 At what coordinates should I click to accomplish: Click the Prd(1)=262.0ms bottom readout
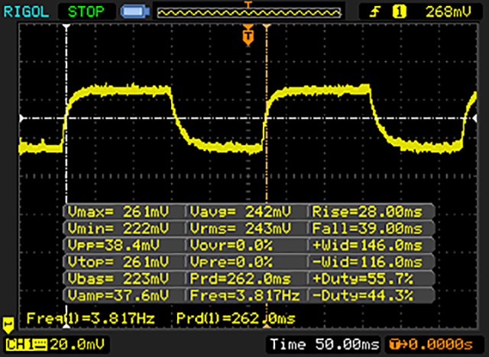tap(236, 318)
